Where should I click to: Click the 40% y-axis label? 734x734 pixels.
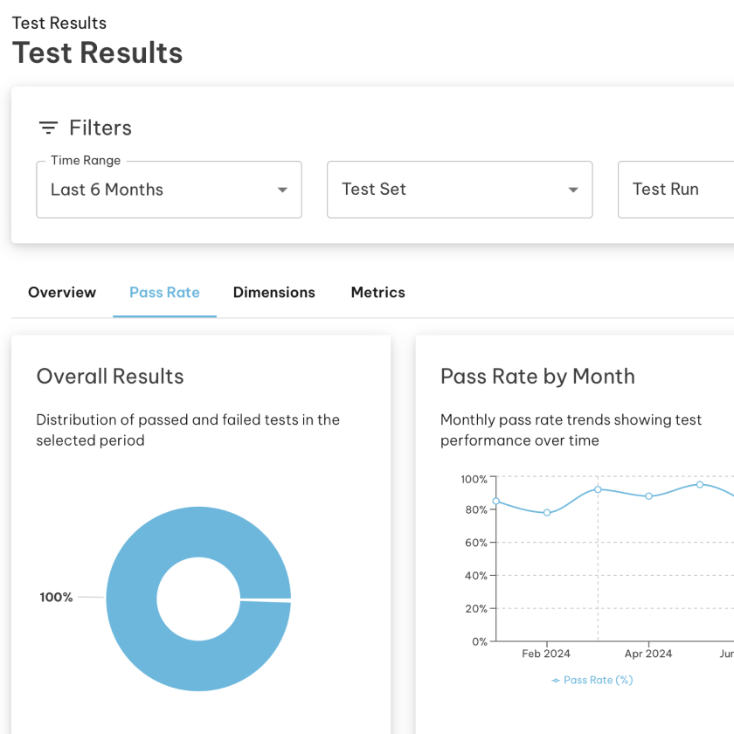[x=476, y=576]
